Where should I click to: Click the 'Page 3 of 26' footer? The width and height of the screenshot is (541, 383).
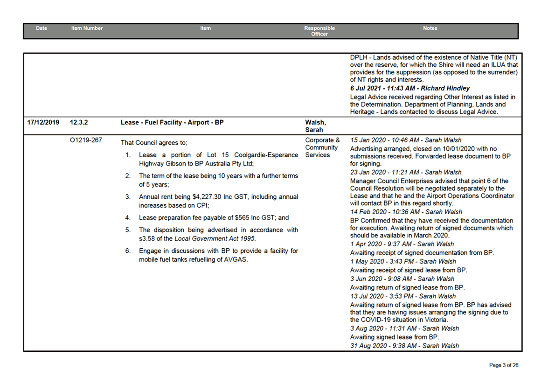(x=504, y=365)
